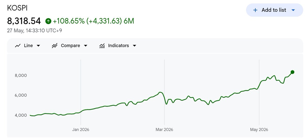Click the line chart type icon
Image resolution: width=305 pixels, height=138 pixels.
click(x=18, y=46)
